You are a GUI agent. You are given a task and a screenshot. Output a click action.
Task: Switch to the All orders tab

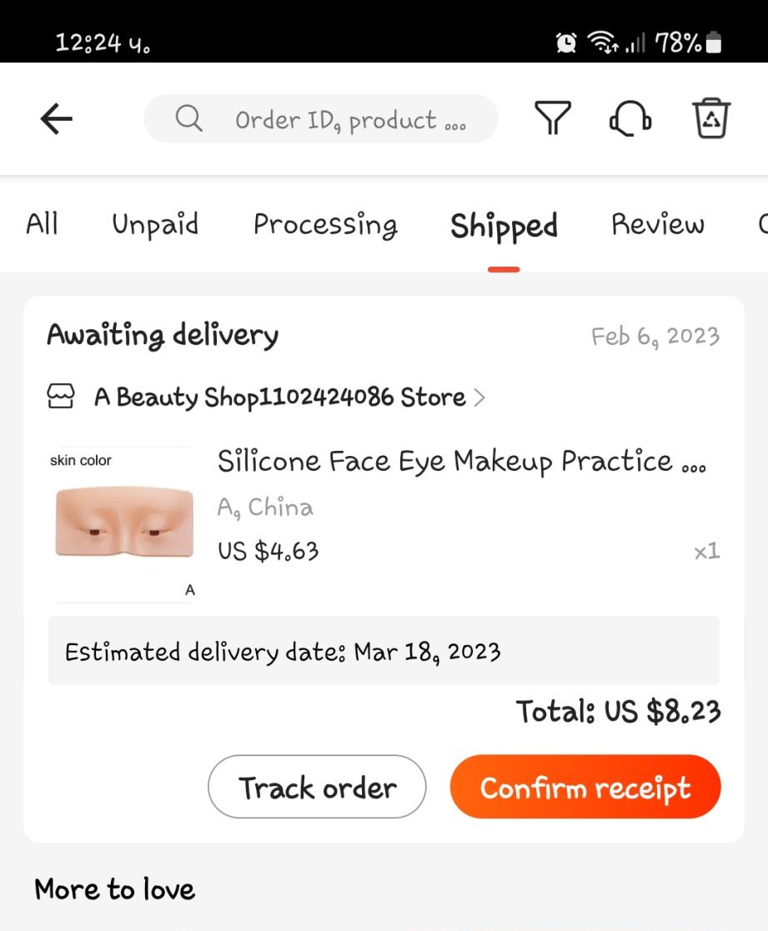point(42,224)
